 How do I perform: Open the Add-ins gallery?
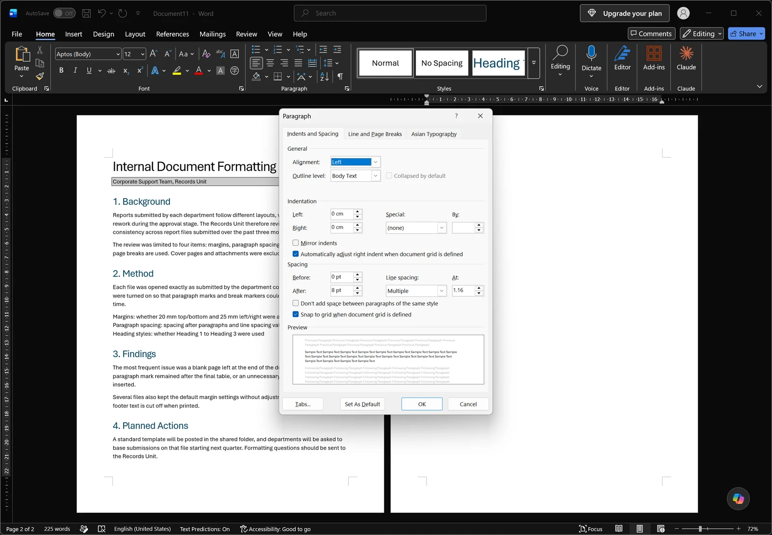click(654, 59)
